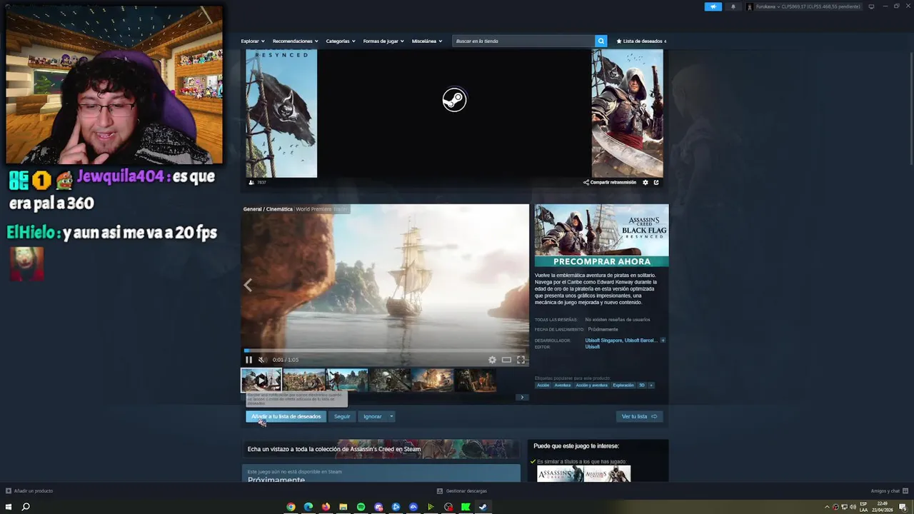
Task: Expand Formas de jugar menu
Action: pyautogui.click(x=383, y=41)
